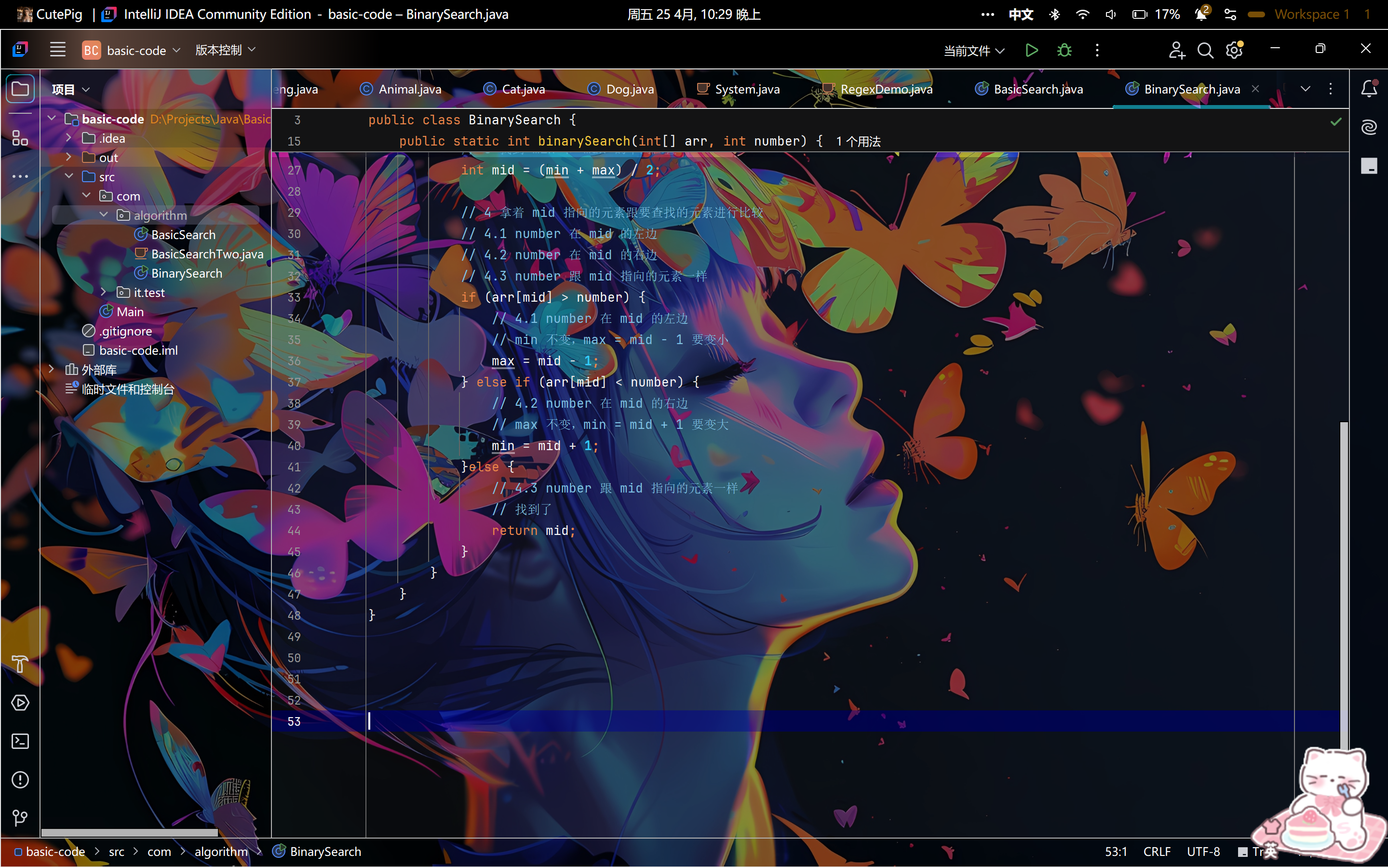Collapse the com package

(86, 196)
